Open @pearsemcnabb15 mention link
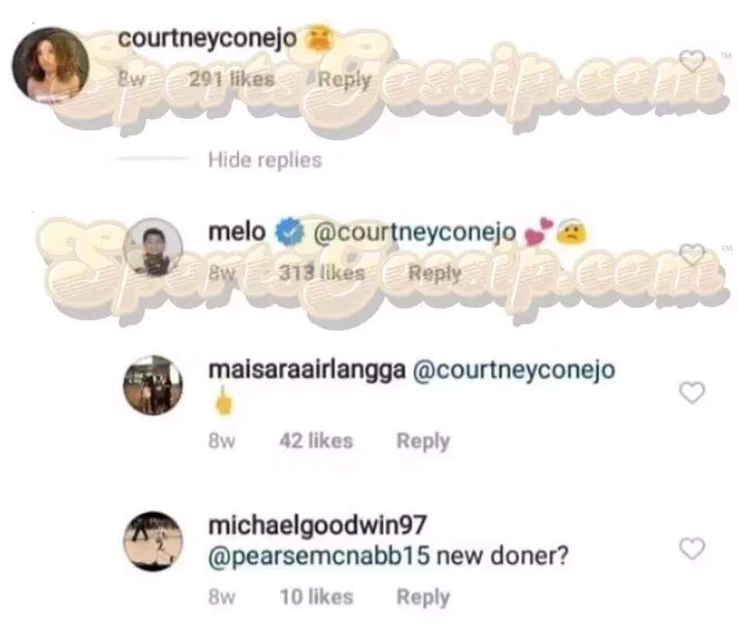This screenshot has height=644, width=738. tap(319, 556)
